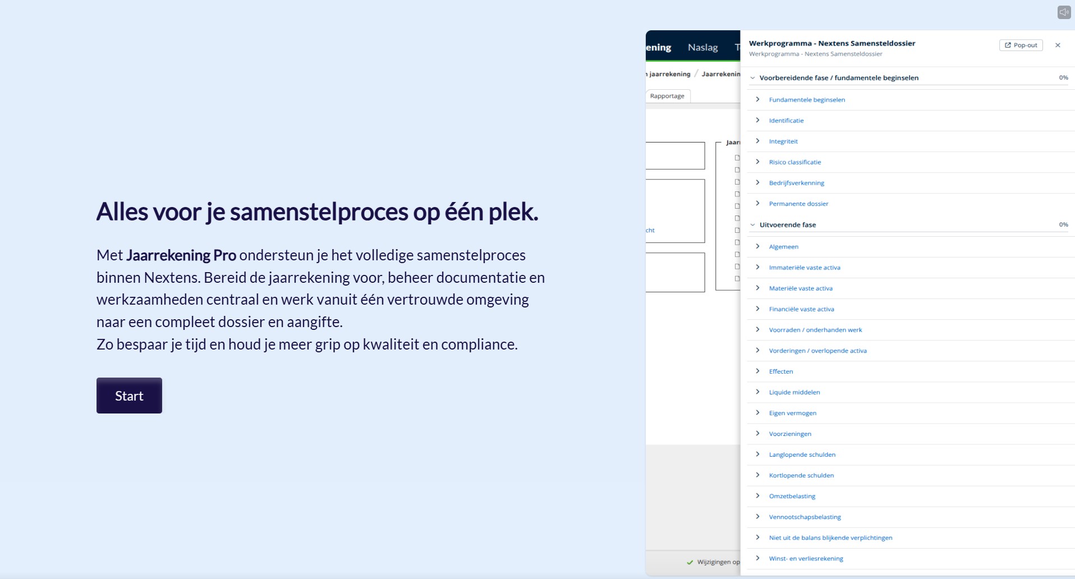This screenshot has height=579, width=1075.
Task: Expand the Bedrijfsverkenning row chevron
Action: 757,182
